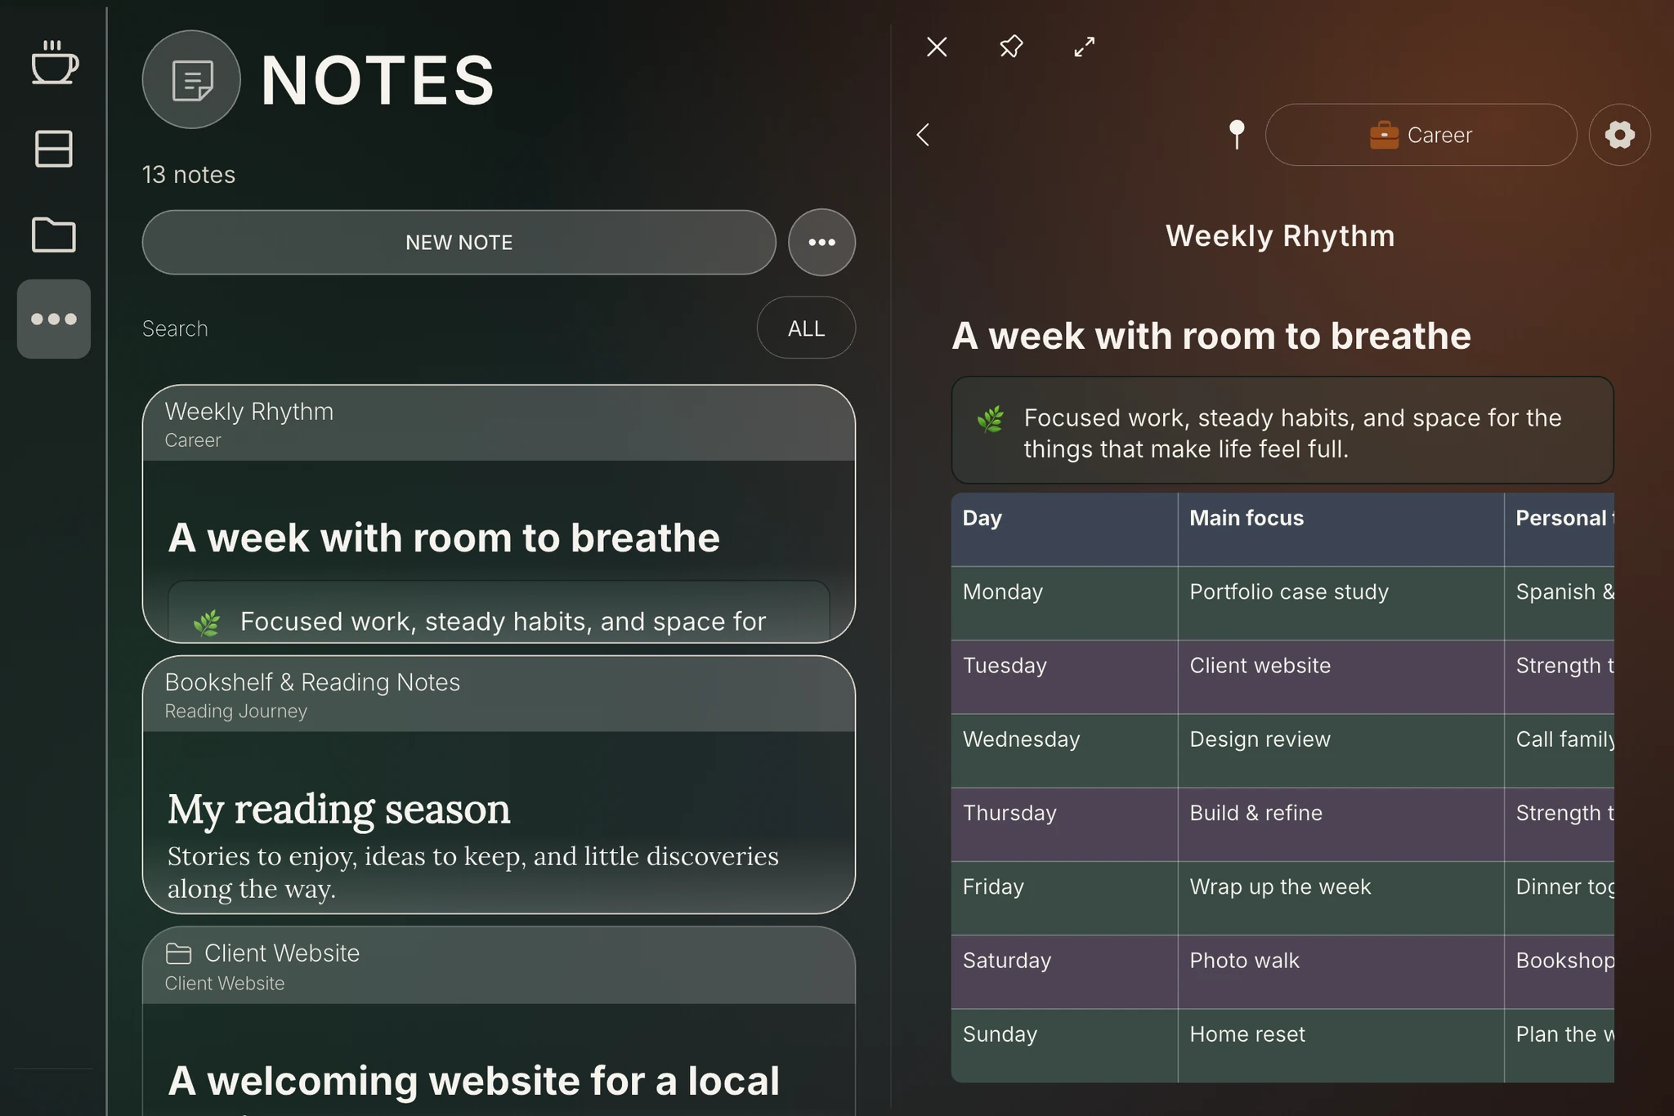Click the 'Build & refine' cell
The image size is (1674, 1116).
coord(1341,824)
